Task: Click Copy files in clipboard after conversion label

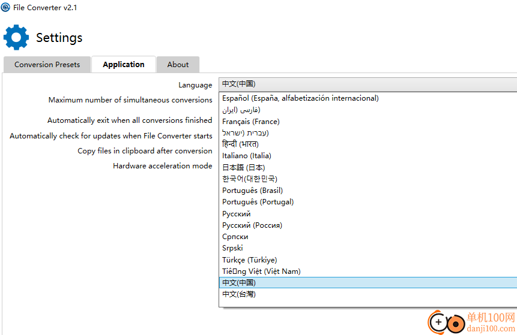Action: (145, 150)
